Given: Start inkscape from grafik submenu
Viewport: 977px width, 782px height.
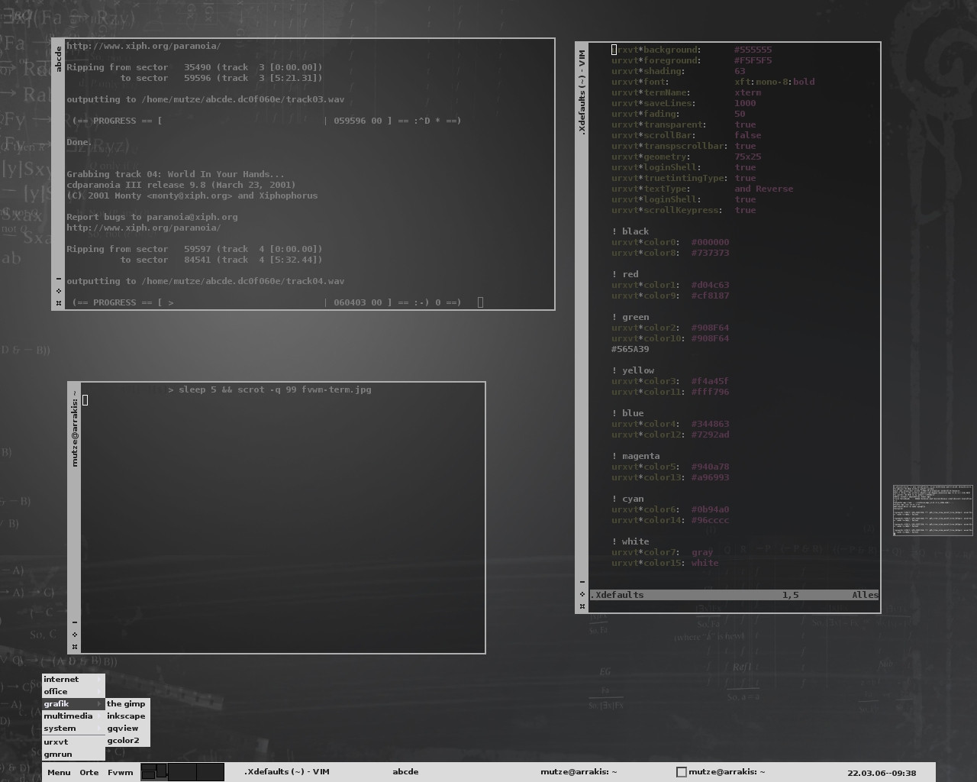Looking at the screenshot, I should (127, 716).
